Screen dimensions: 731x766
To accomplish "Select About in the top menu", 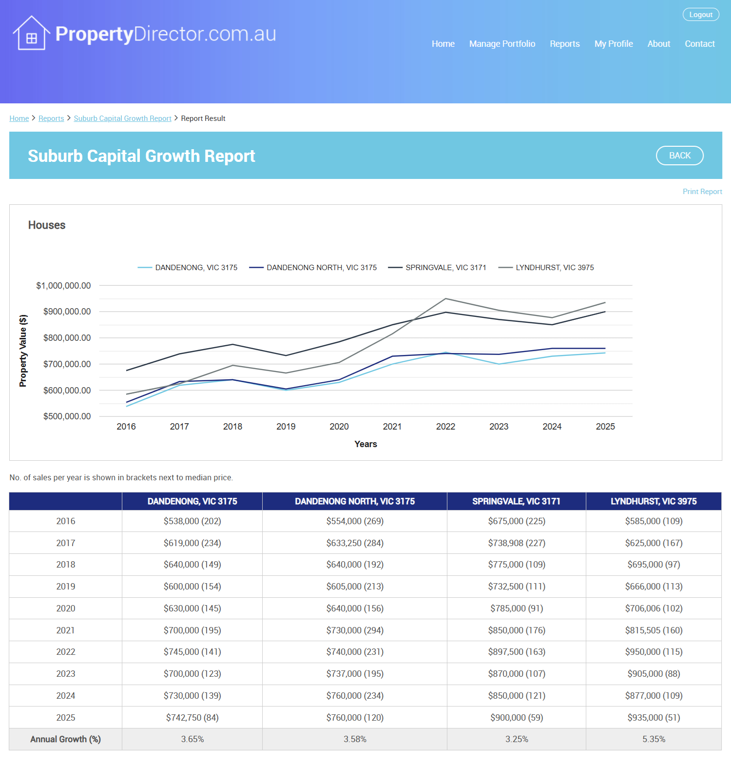I will (658, 44).
